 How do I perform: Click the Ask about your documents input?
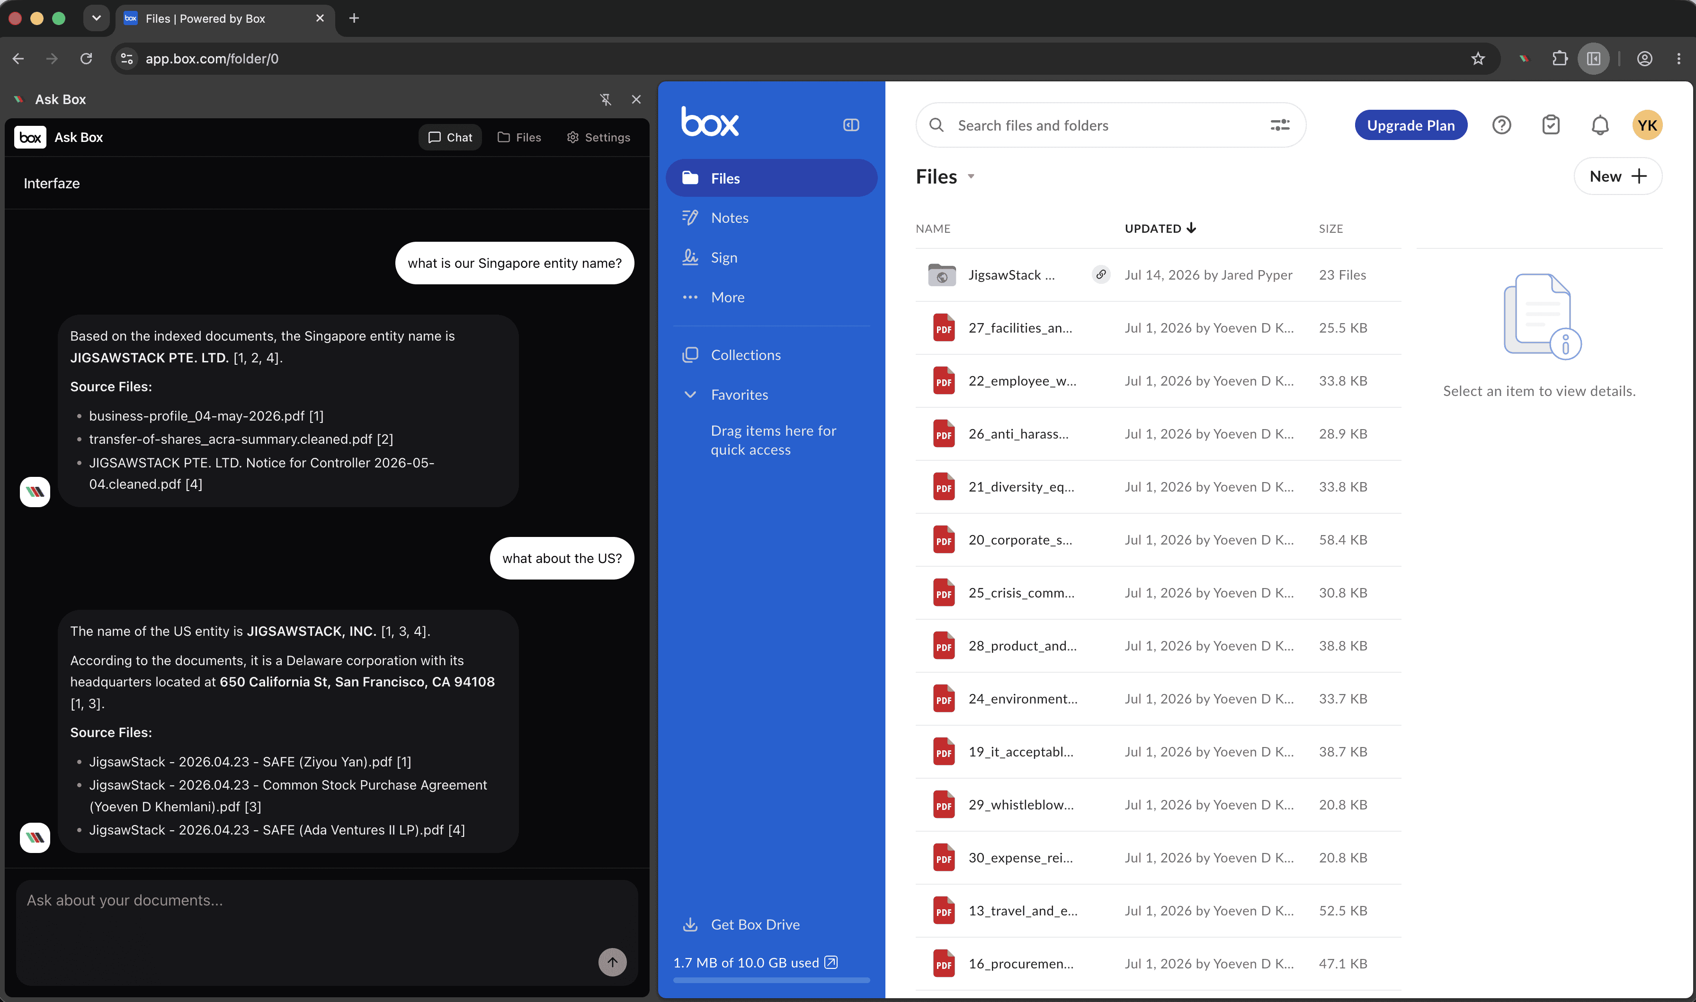(x=327, y=932)
